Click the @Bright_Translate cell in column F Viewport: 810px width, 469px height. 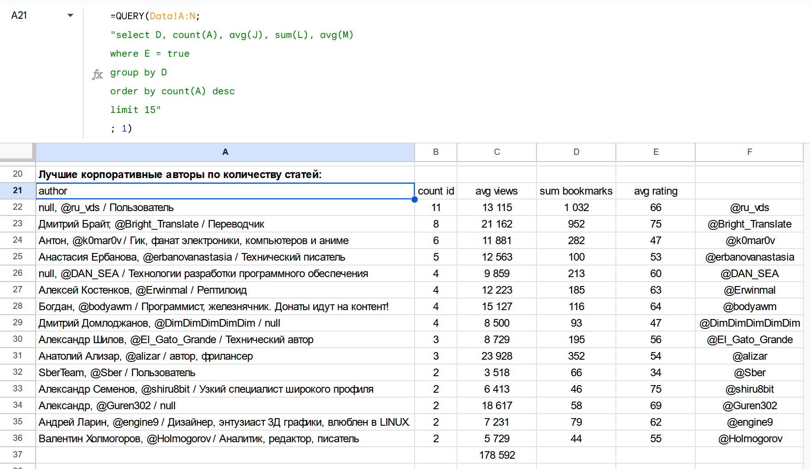[x=749, y=224]
